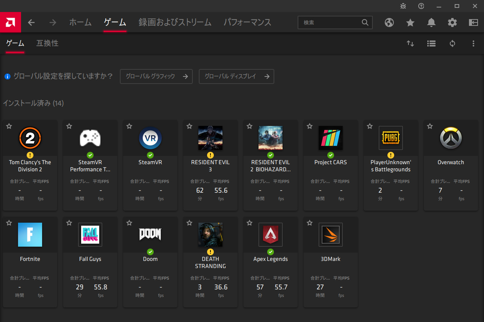Favorite PlayerUnknown's Battlegrounds with star
This screenshot has width=484, height=322.
[370, 126]
